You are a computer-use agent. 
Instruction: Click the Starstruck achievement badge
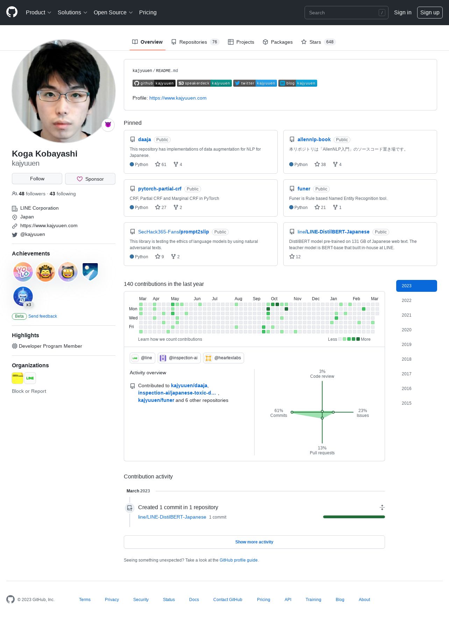pyautogui.click(x=68, y=272)
